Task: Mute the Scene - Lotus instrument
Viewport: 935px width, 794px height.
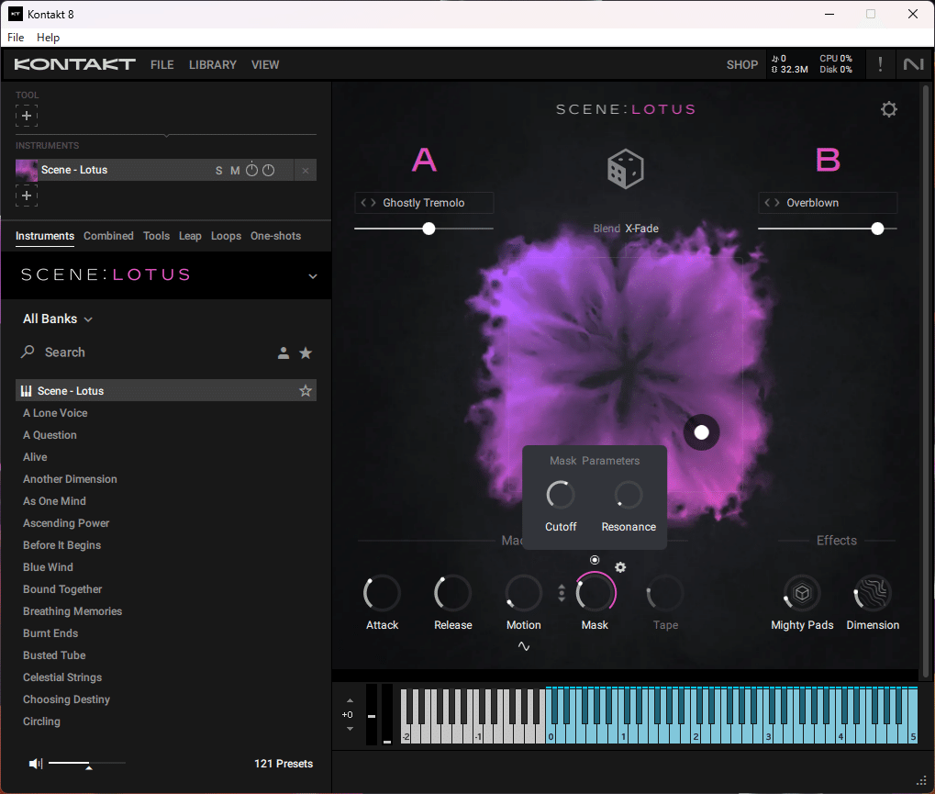Action: [234, 170]
